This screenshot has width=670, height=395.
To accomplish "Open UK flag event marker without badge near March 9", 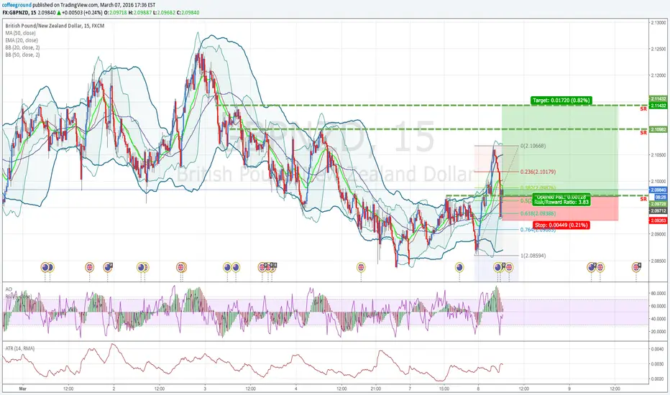I will tap(600, 267).
